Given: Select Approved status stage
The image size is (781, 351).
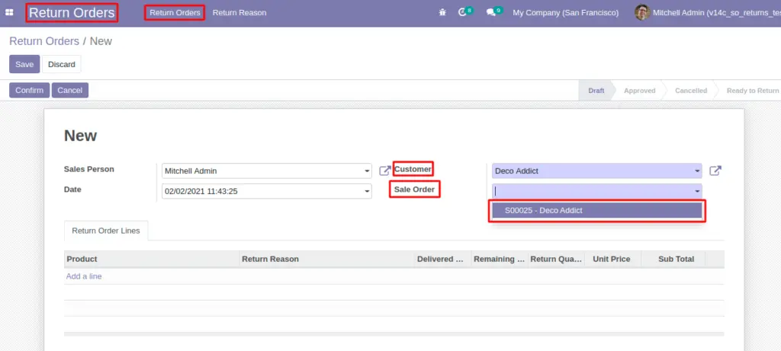Looking at the screenshot, I should 640,91.
